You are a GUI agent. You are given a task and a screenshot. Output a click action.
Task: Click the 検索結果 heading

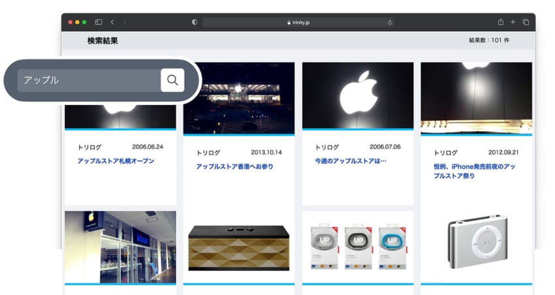click(x=103, y=40)
